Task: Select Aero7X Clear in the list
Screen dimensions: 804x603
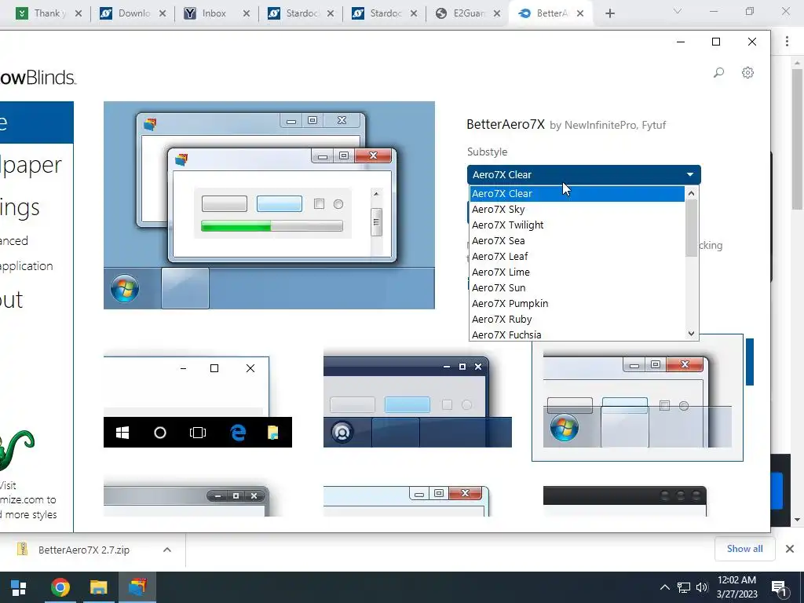Action: point(577,194)
